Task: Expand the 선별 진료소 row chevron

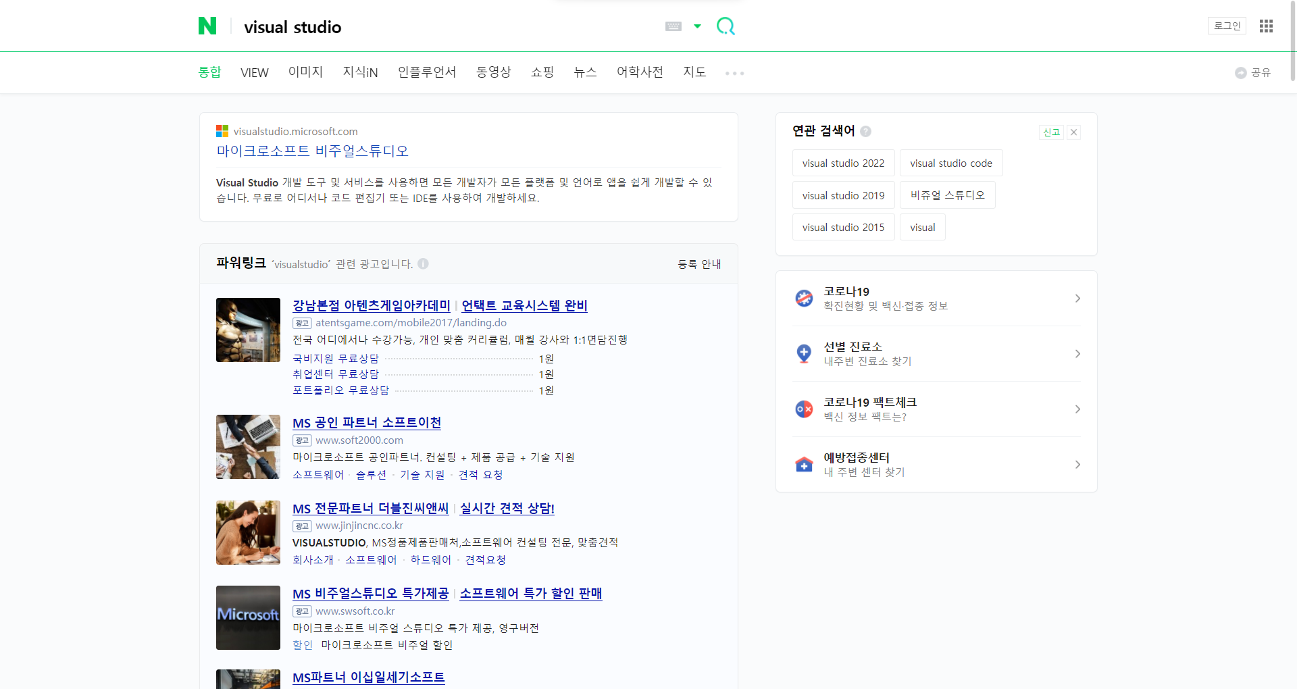Action: coord(1077,353)
